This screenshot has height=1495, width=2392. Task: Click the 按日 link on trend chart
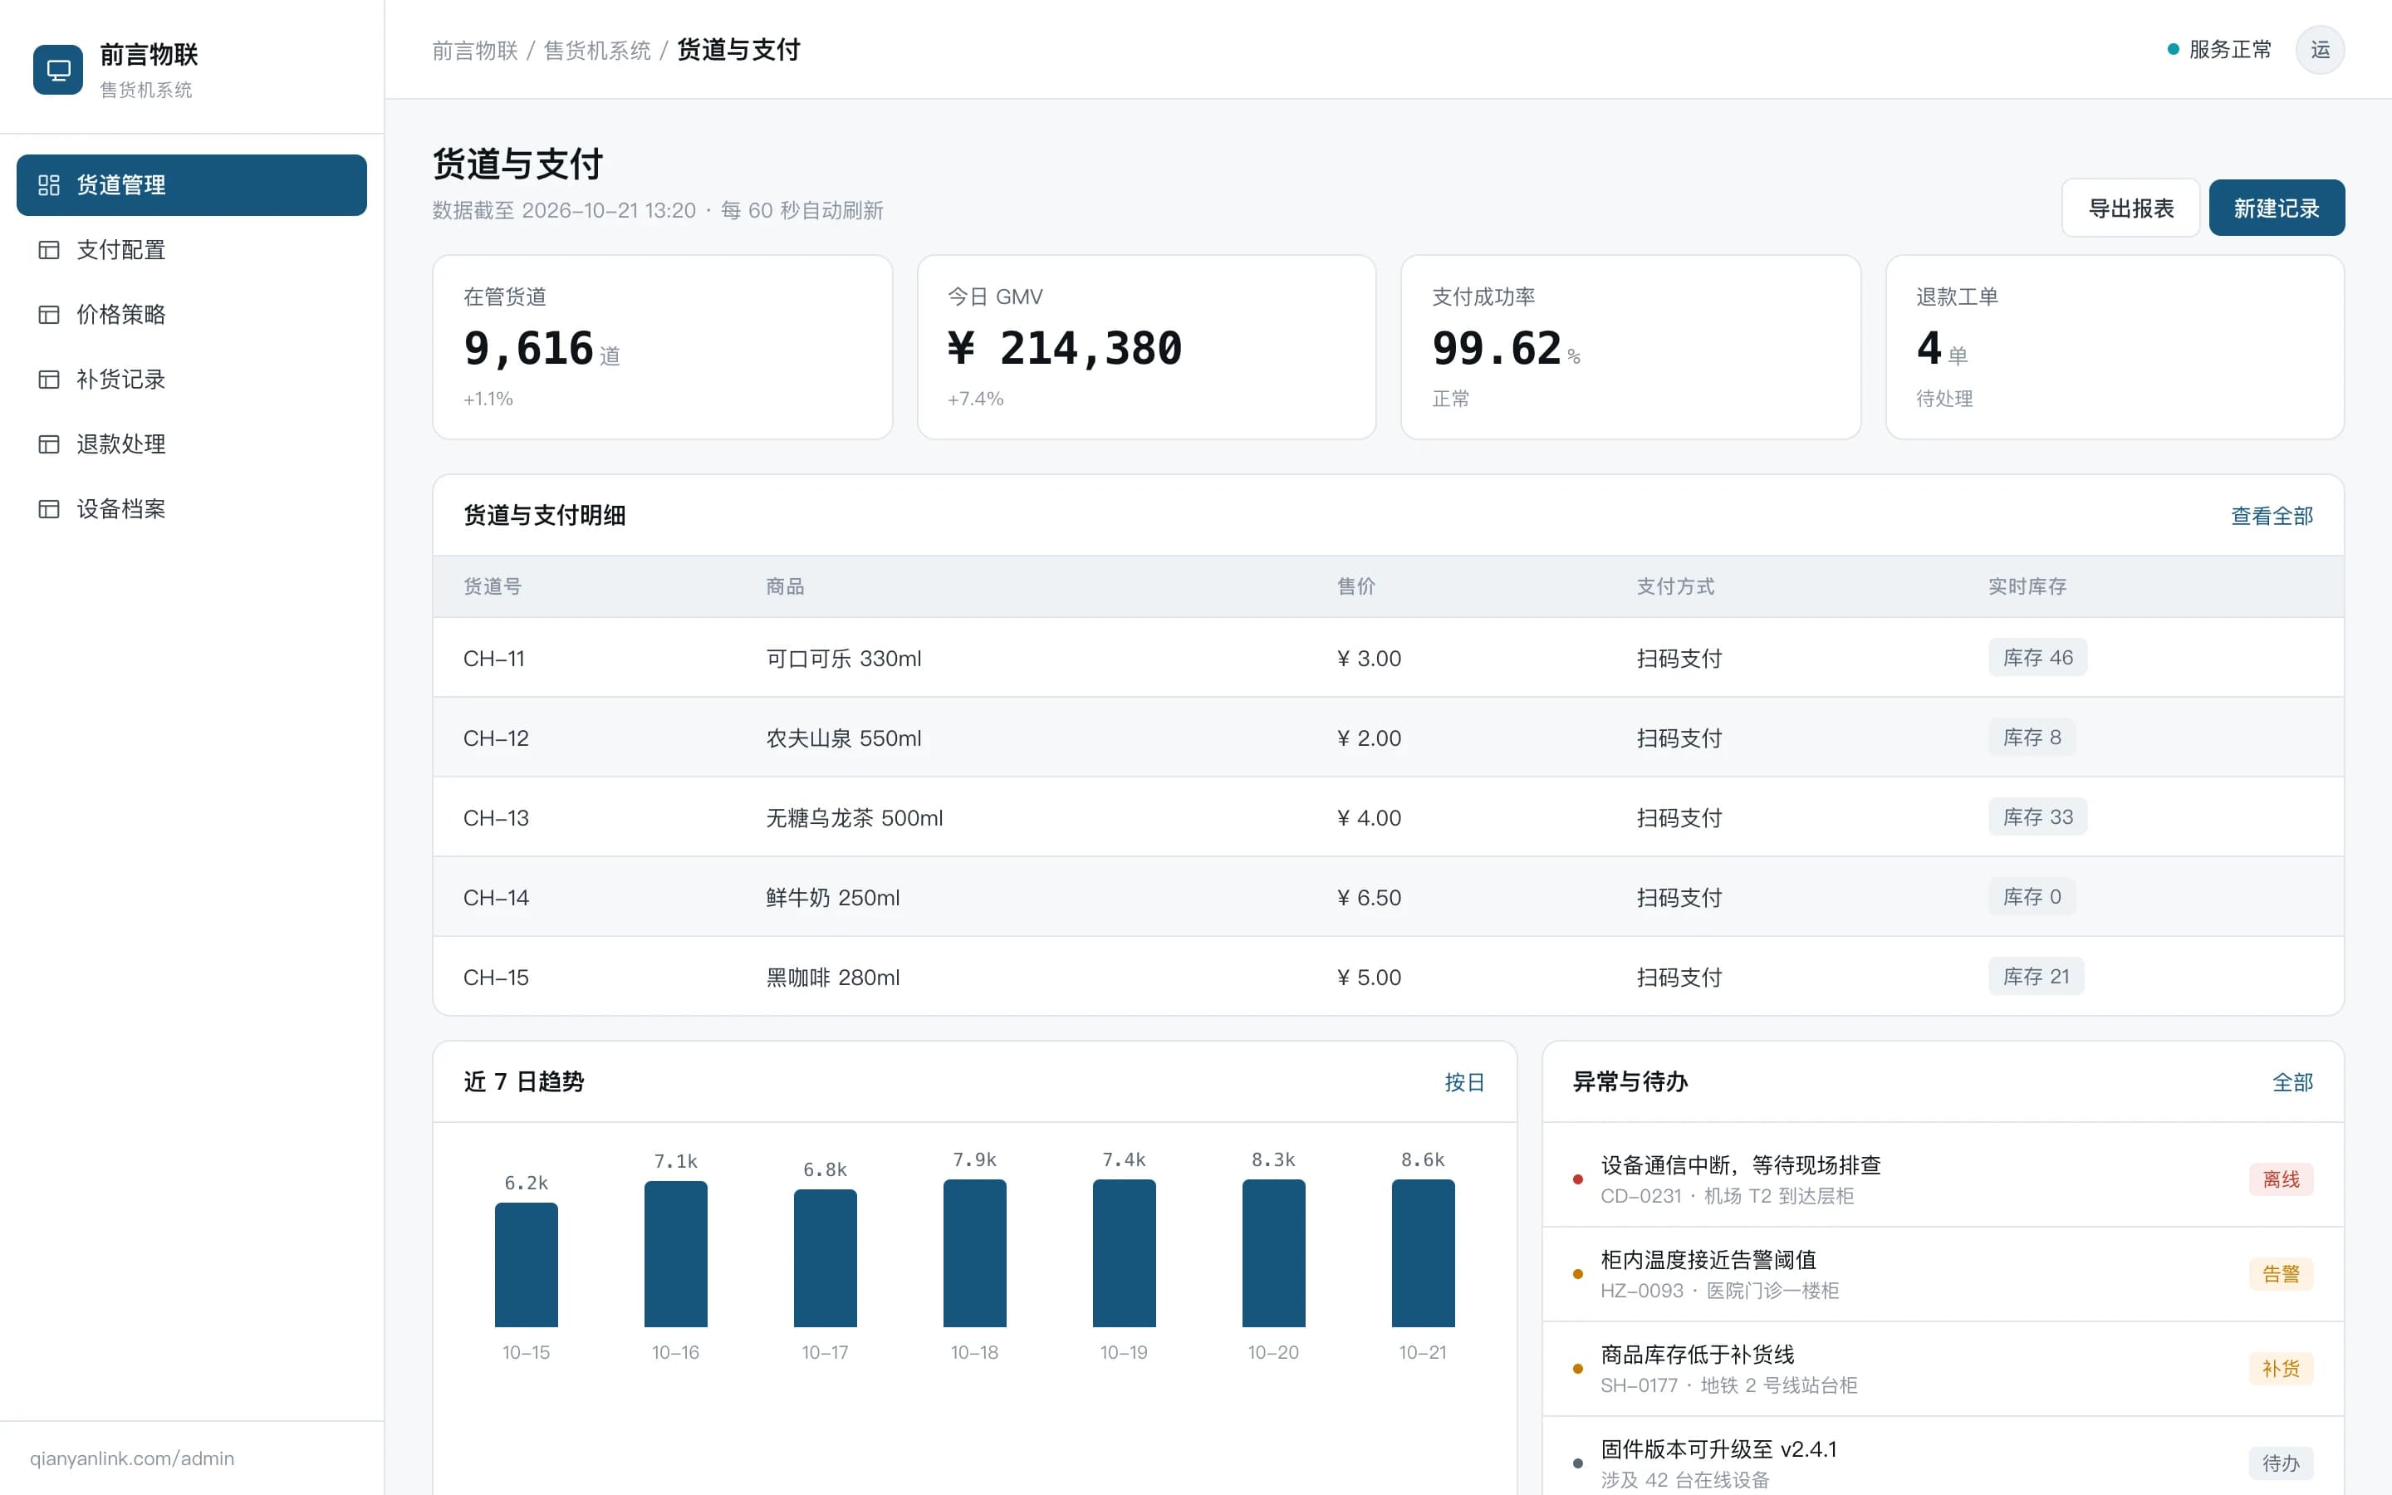click(x=1464, y=1083)
